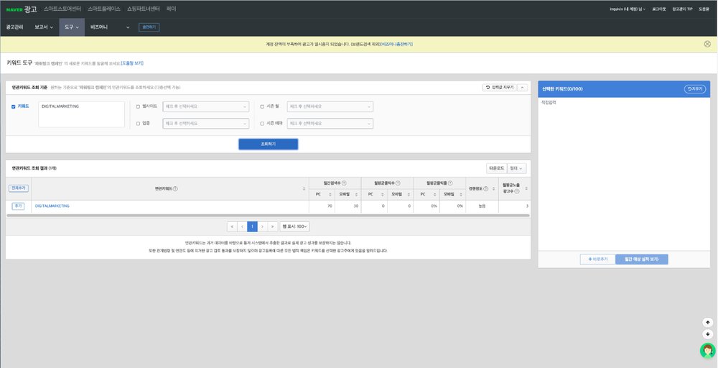Click the scroll-to-bottom arrow icon
The width and height of the screenshot is (718, 368).
coord(707,334)
